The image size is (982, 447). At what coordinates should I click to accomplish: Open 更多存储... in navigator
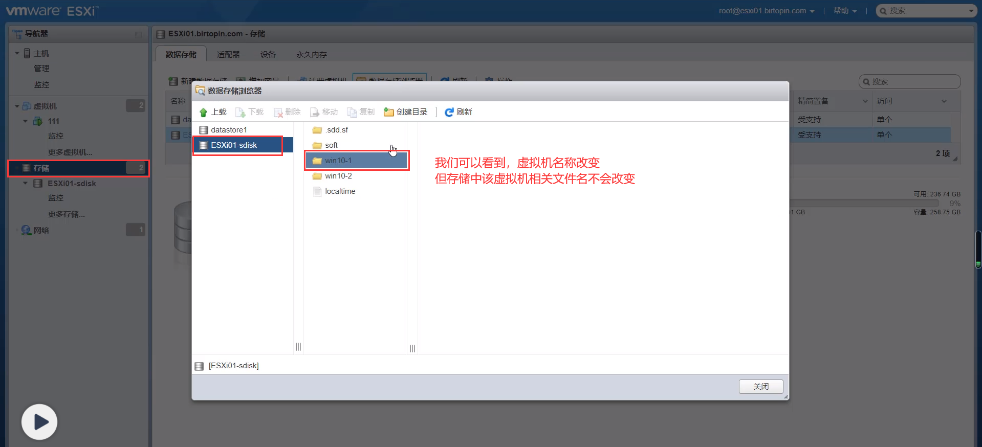pos(67,214)
